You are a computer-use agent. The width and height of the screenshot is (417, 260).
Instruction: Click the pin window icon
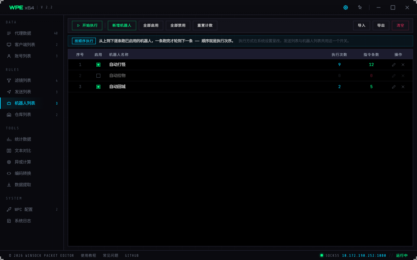[x=360, y=7]
